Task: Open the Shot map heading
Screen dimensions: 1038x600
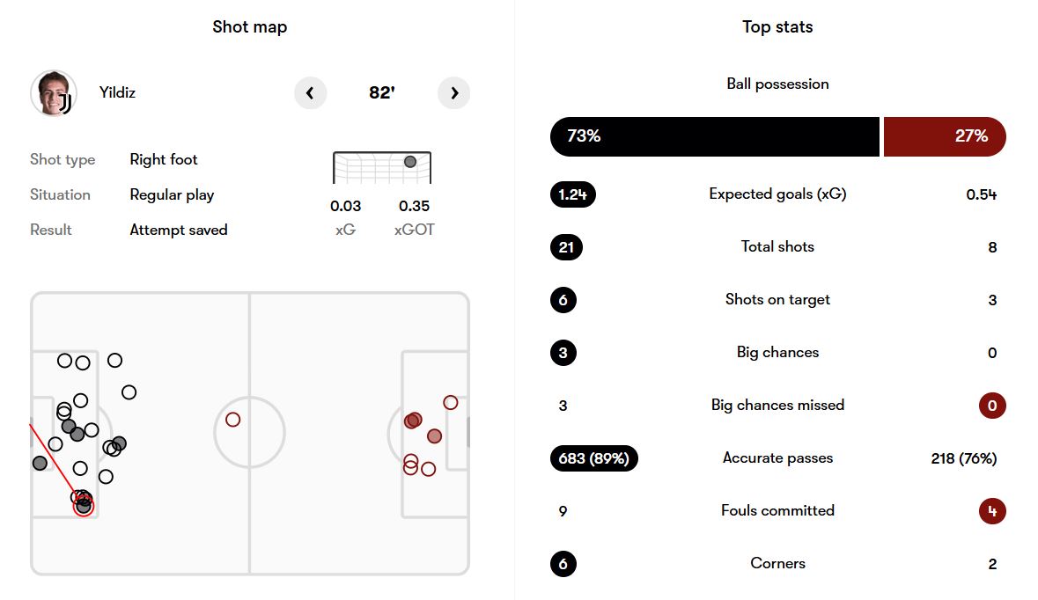Action: (x=250, y=27)
